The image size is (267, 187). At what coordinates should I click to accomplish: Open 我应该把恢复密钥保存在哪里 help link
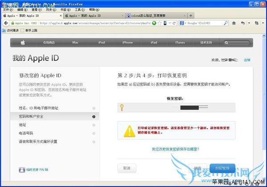176,149
